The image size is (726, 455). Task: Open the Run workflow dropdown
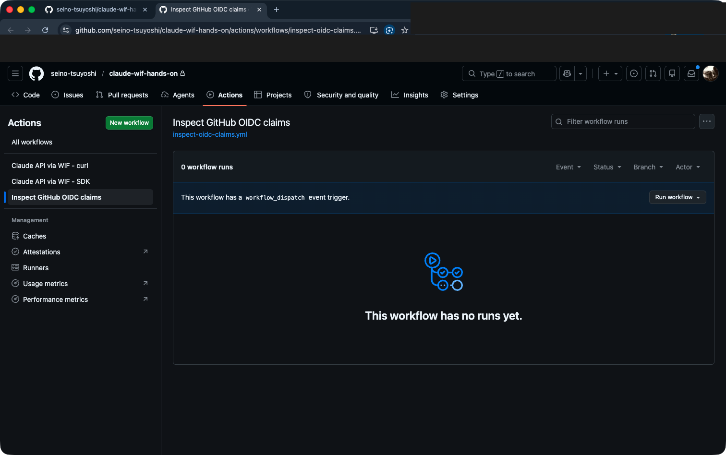[678, 197]
